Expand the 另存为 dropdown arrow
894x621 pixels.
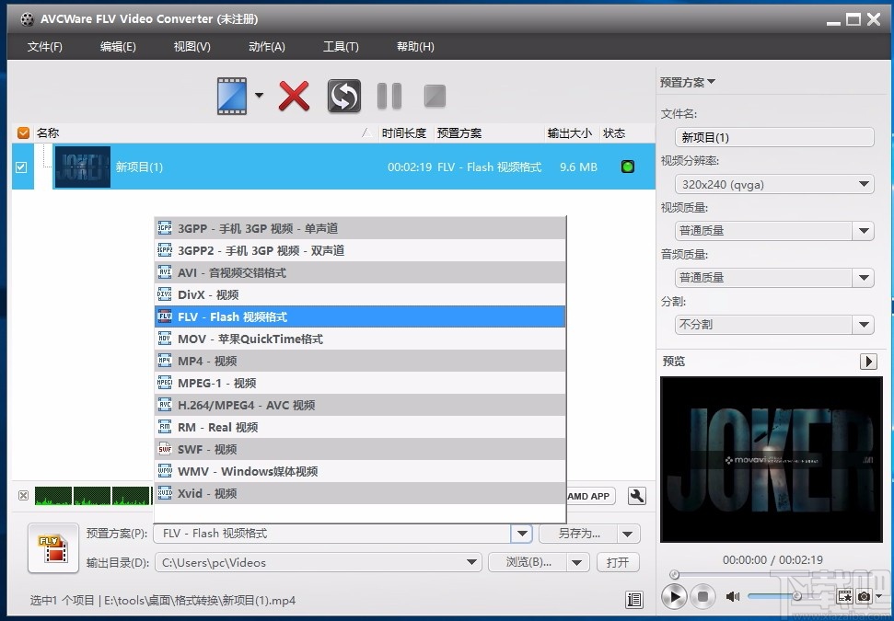pos(629,533)
